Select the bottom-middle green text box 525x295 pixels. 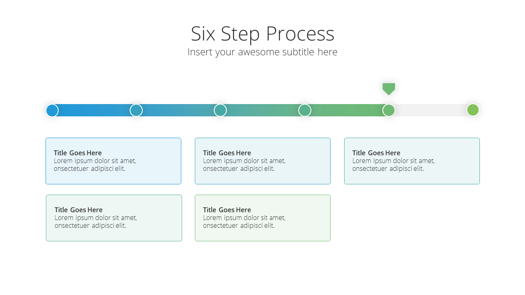pyautogui.click(x=262, y=218)
